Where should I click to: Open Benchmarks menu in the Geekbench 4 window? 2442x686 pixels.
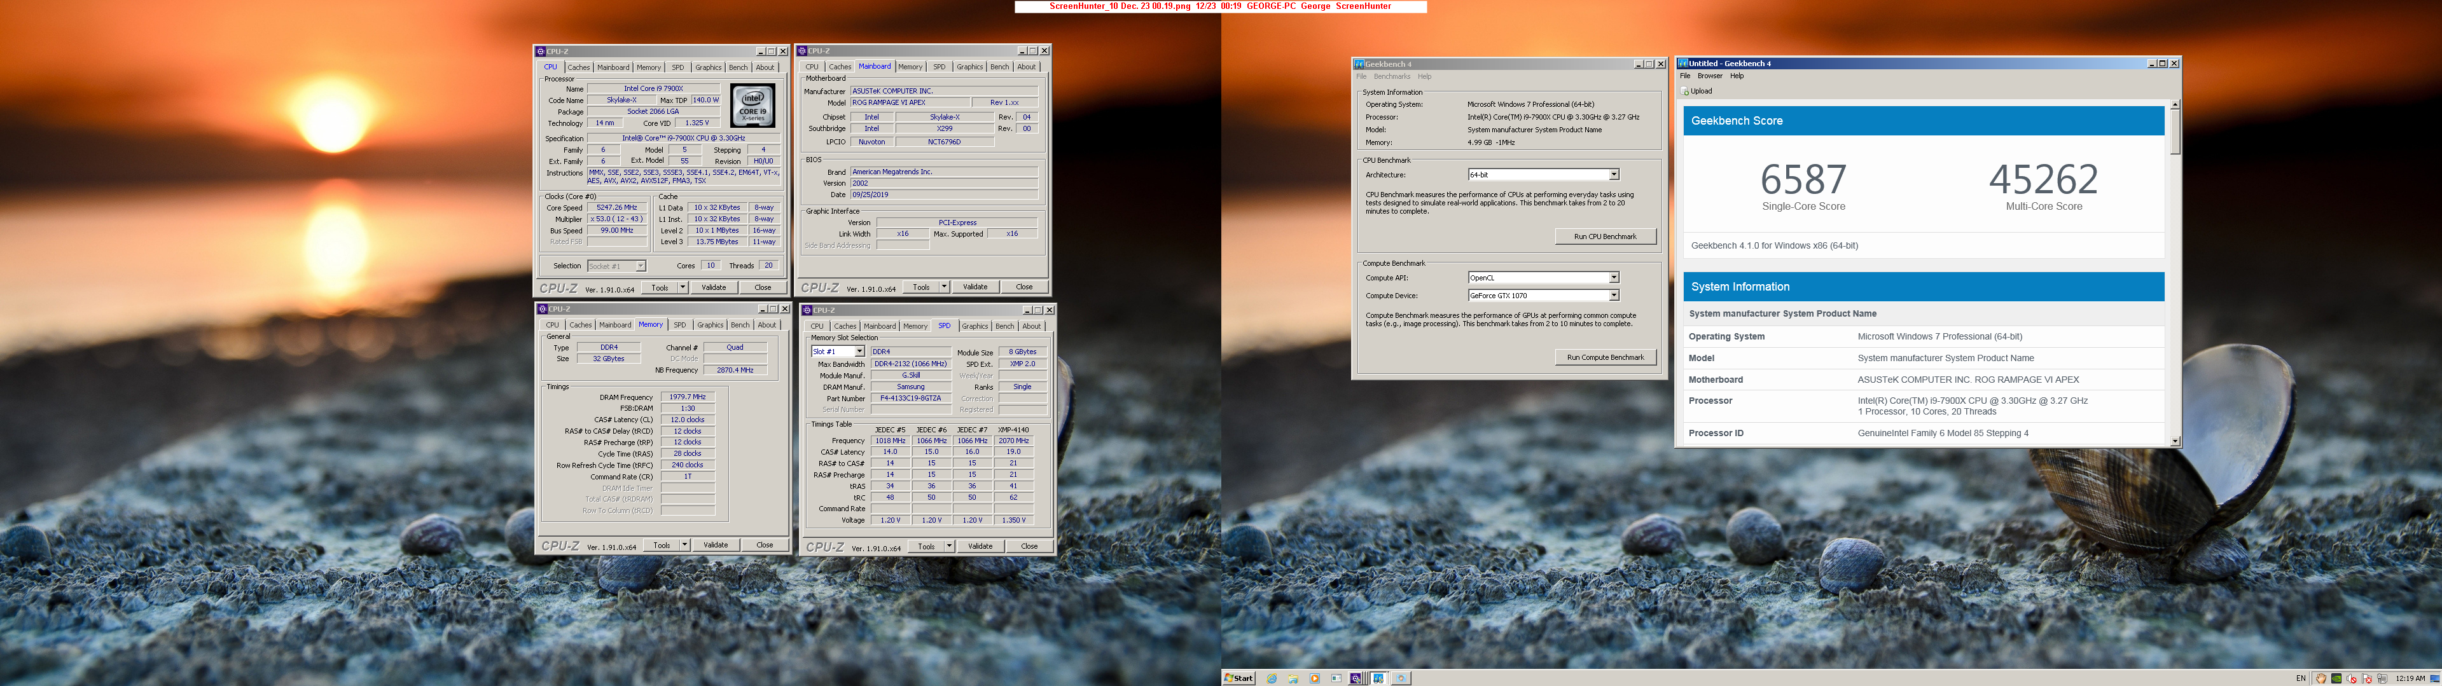1392,77
